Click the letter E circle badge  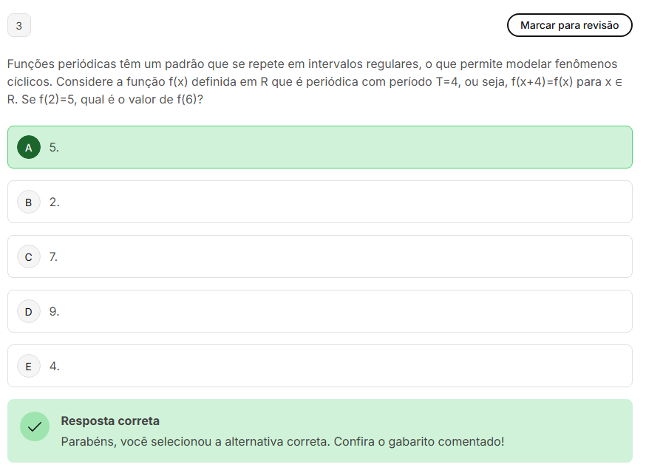(x=28, y=366)
